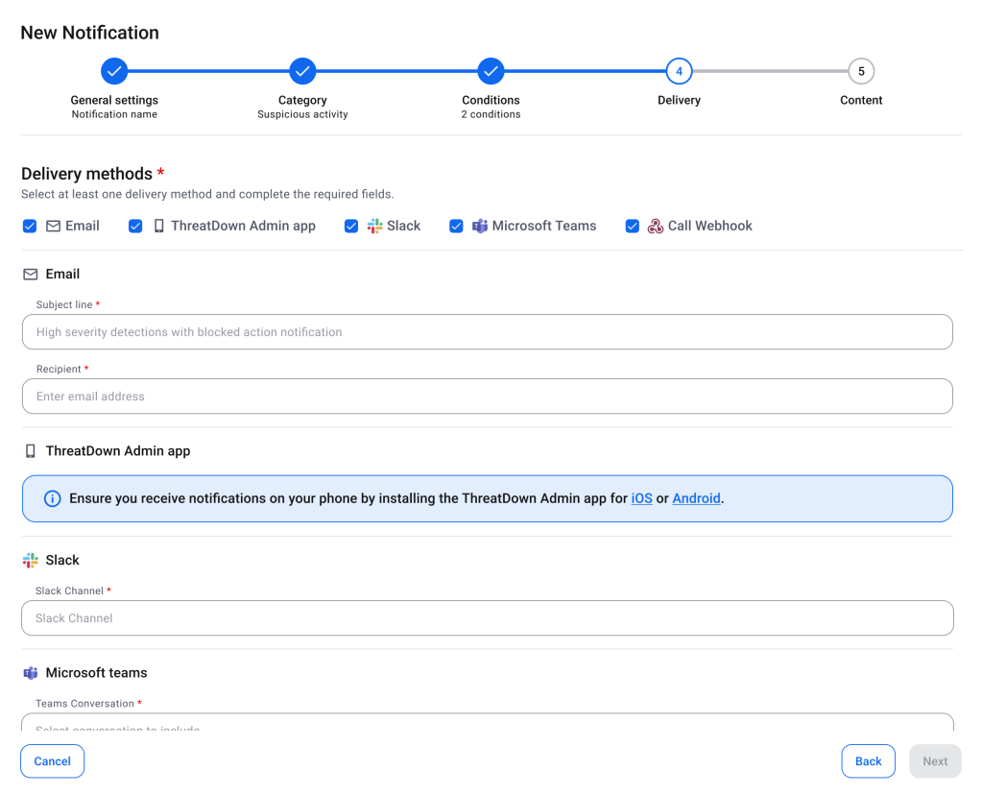Viewport: 982px width, 795px height.
Task: Return to the Conditions step
Action: (x=491, y=71)
